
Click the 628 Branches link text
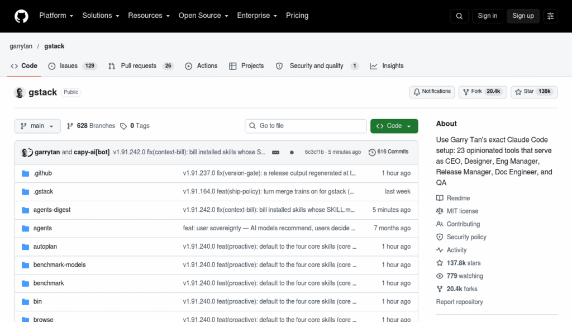coord(96,126)
